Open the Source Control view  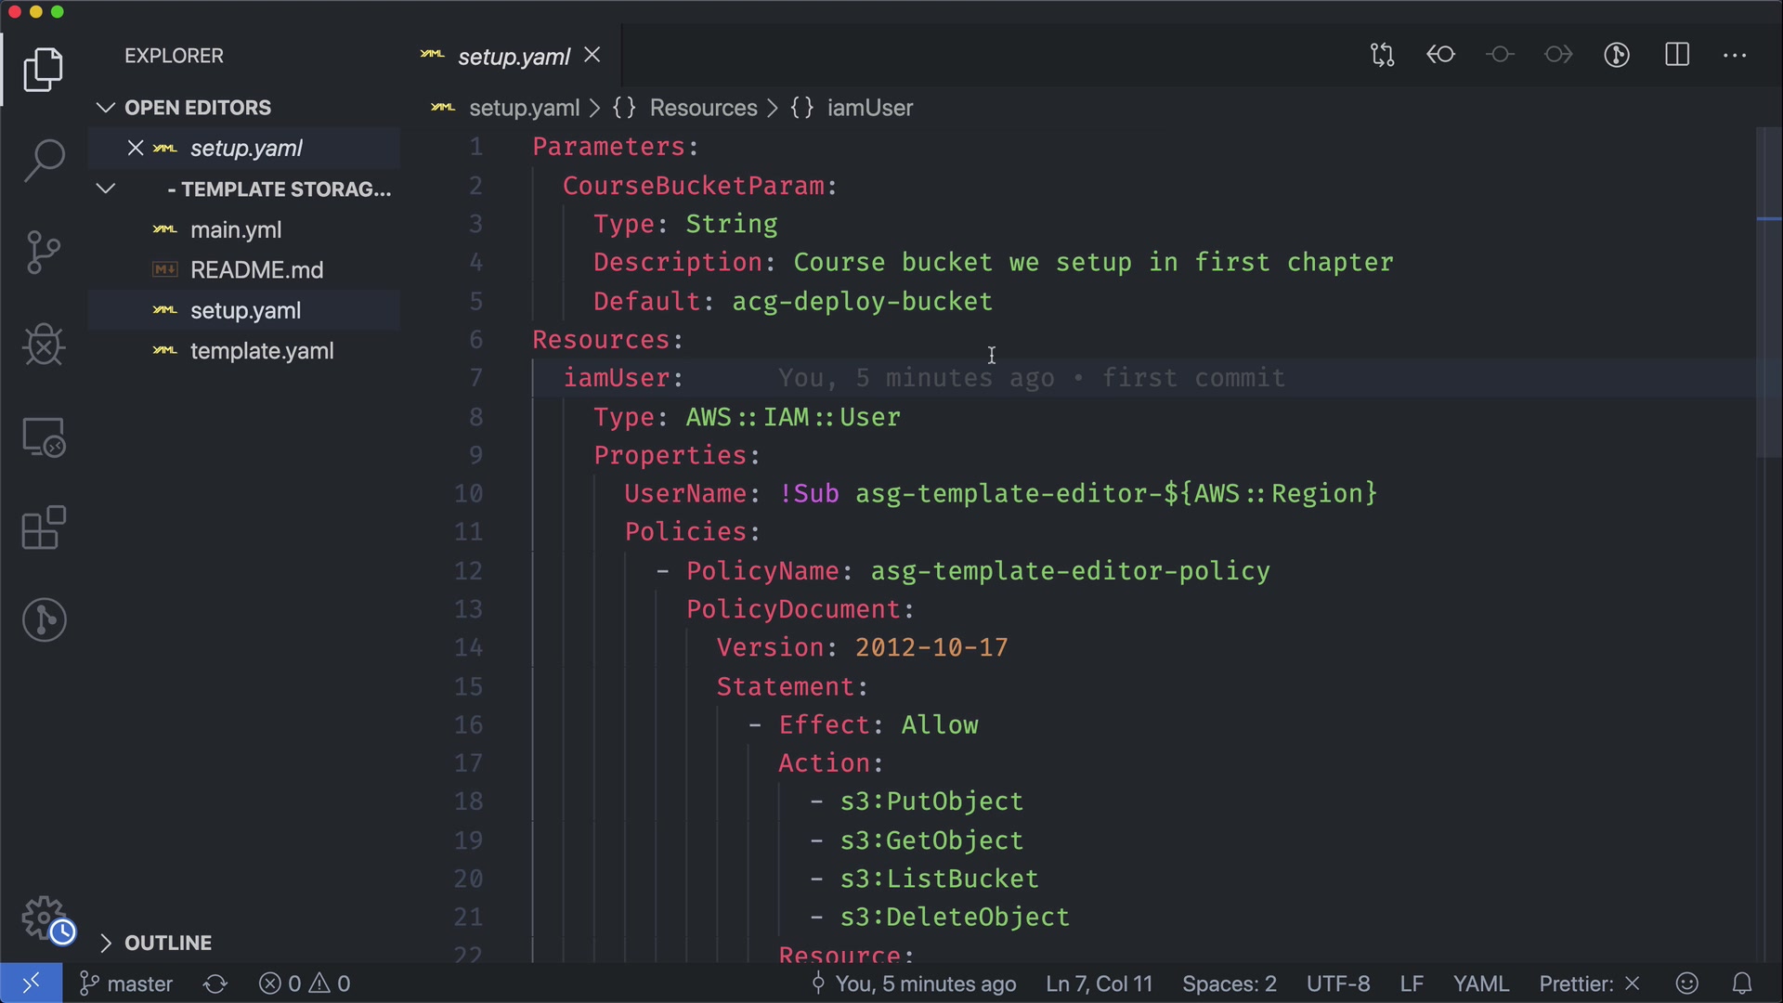[x=44, y=253]
